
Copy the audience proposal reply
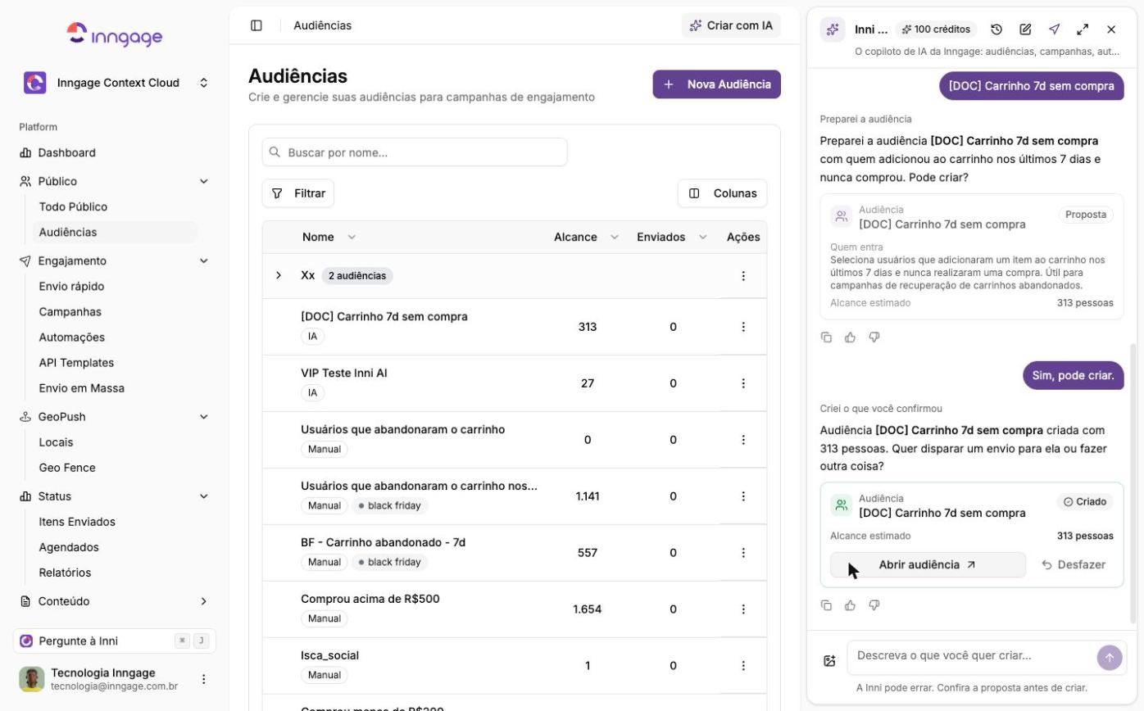[826, 337]
